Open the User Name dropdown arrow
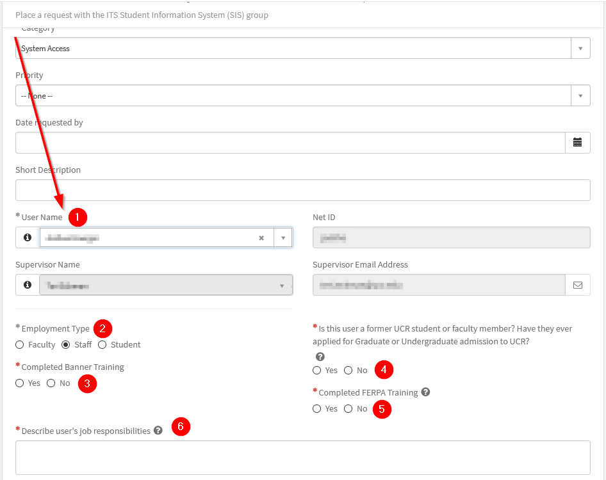Viewport: 606px width, 480px height. click(283, 237)
